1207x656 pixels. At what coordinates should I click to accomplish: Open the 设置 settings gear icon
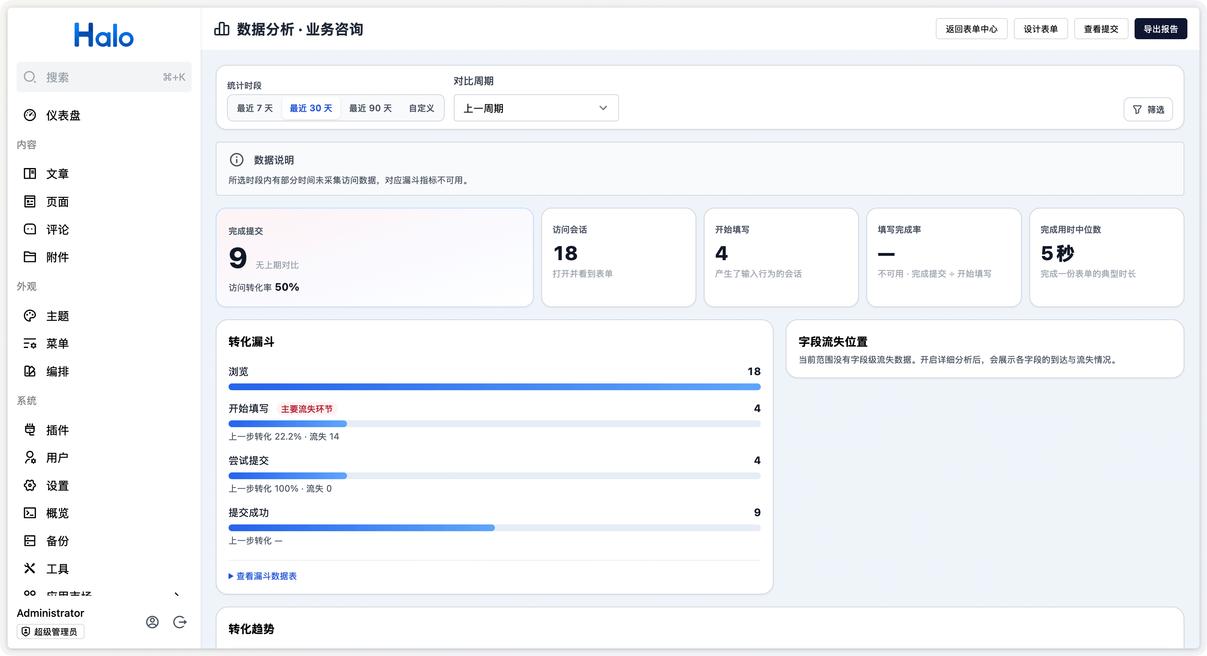pyautogui.click(x=29, y=486)
